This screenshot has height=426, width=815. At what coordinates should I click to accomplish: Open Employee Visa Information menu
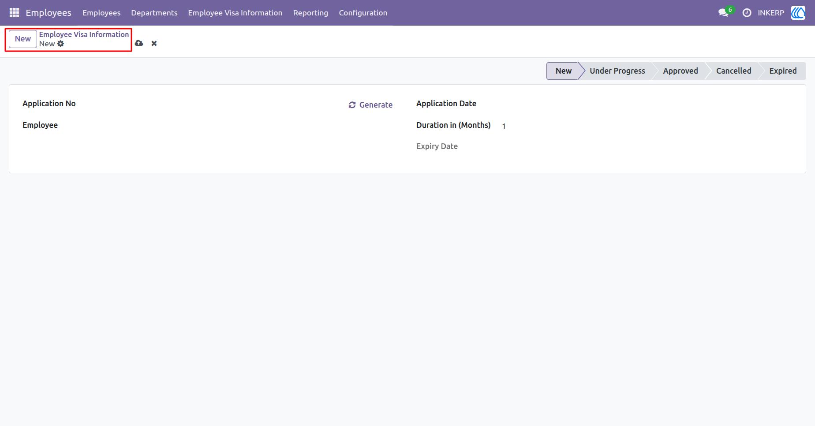(235, 13)
